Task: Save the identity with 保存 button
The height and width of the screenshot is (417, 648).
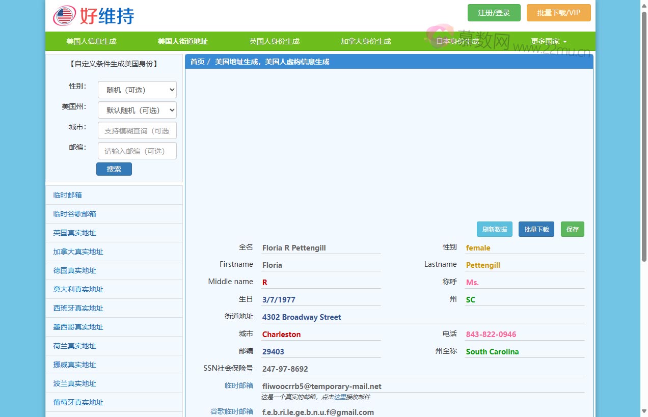Action: [572, 229]
